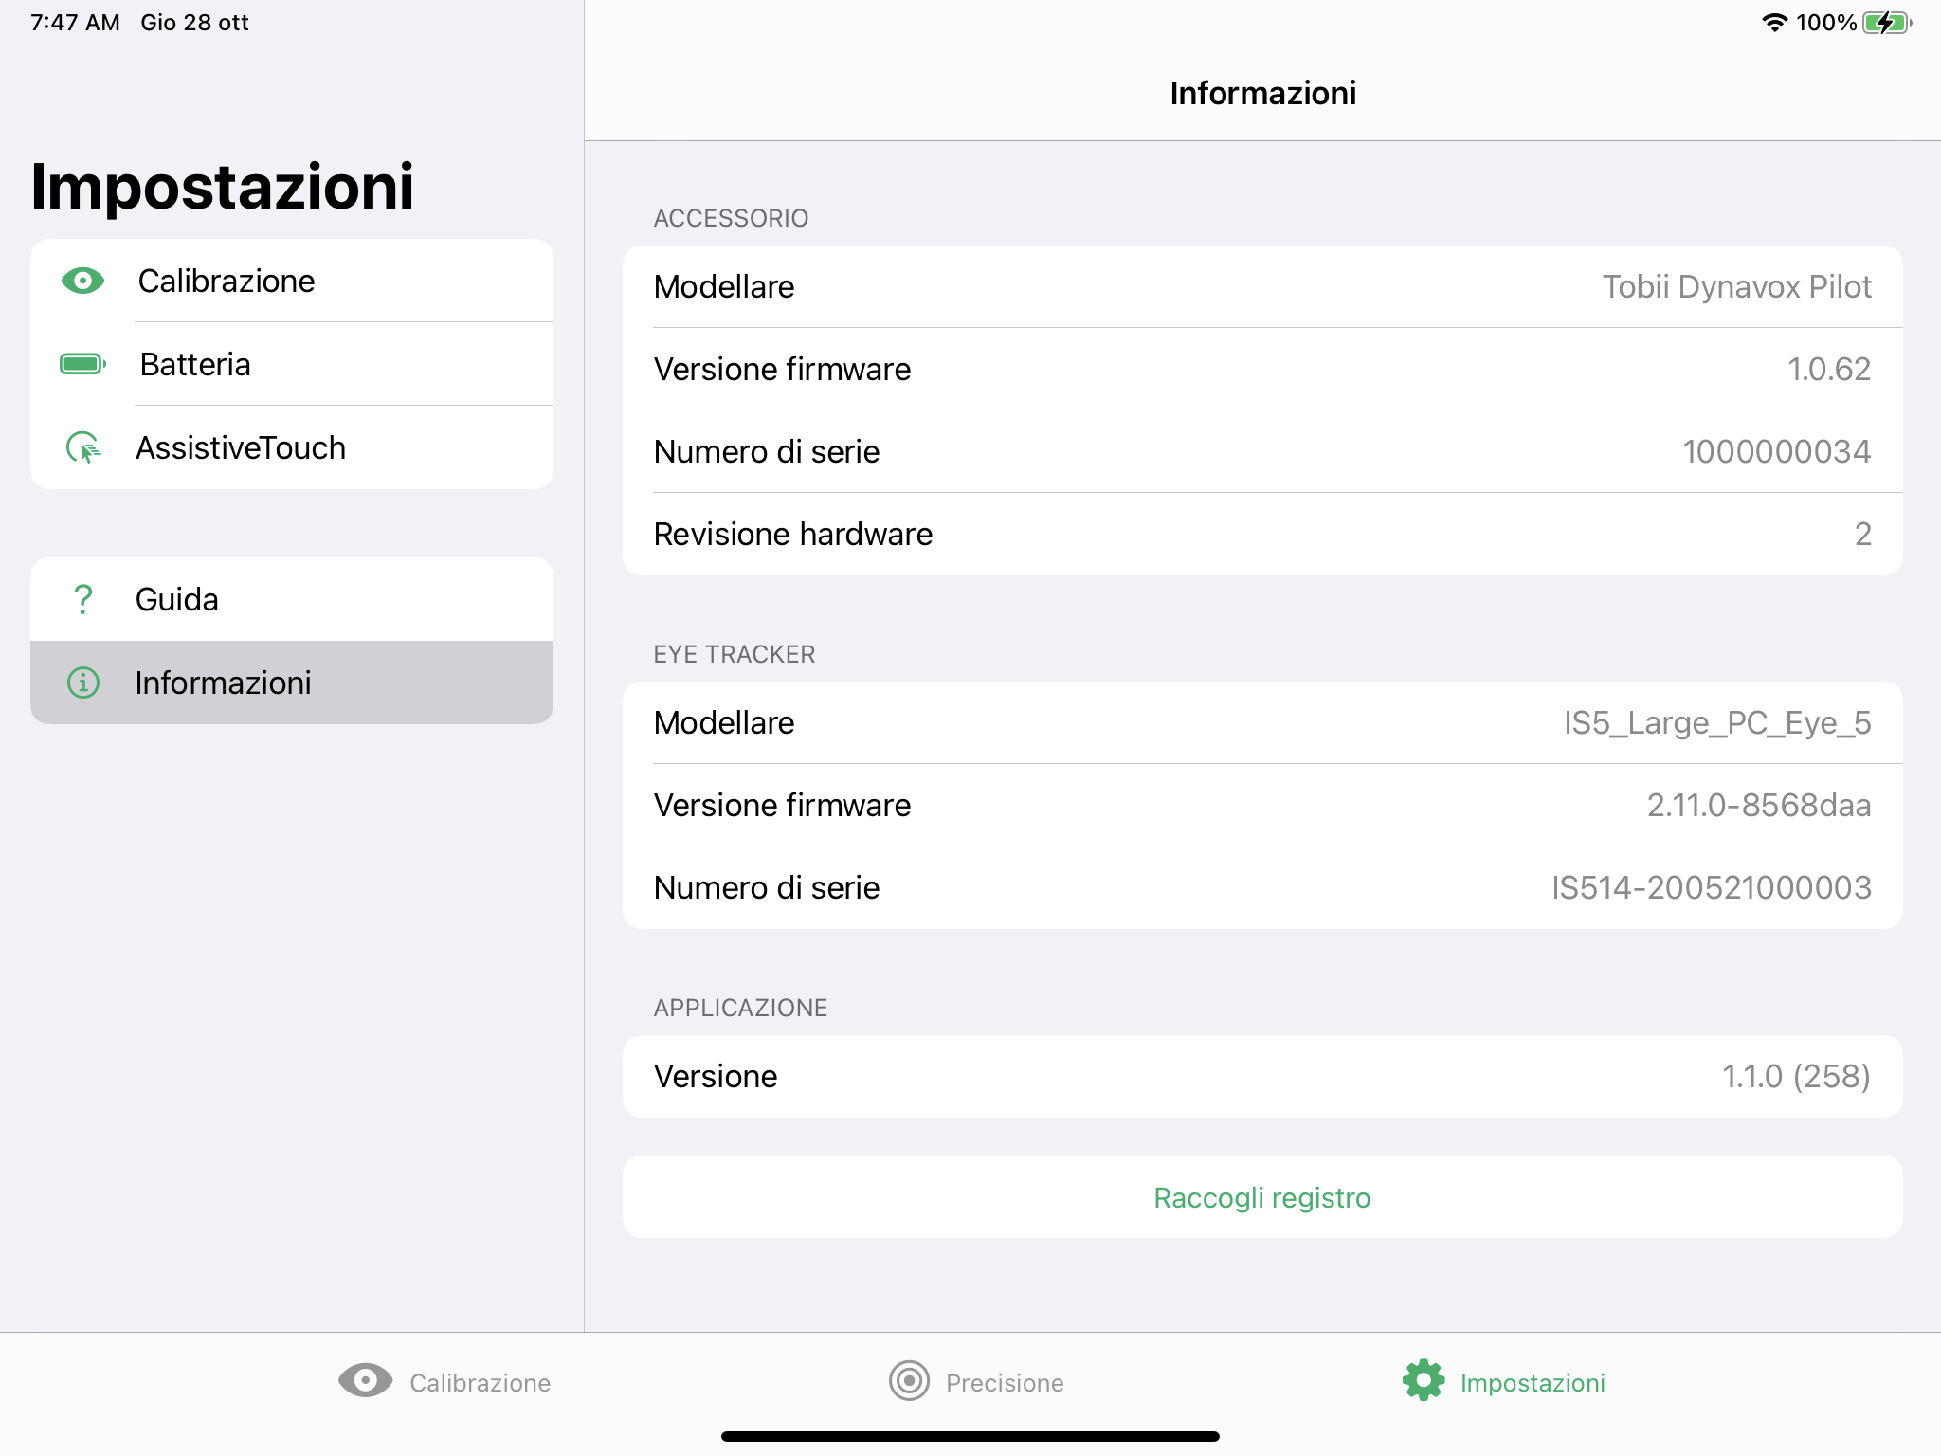Click the question mark Guida icon
Screen dimensions: 1941x1456
click(x=83, y=599)
